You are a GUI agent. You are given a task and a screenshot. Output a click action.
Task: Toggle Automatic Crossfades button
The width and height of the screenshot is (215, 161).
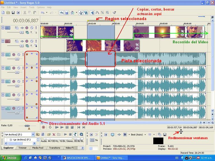pos(67,13)
